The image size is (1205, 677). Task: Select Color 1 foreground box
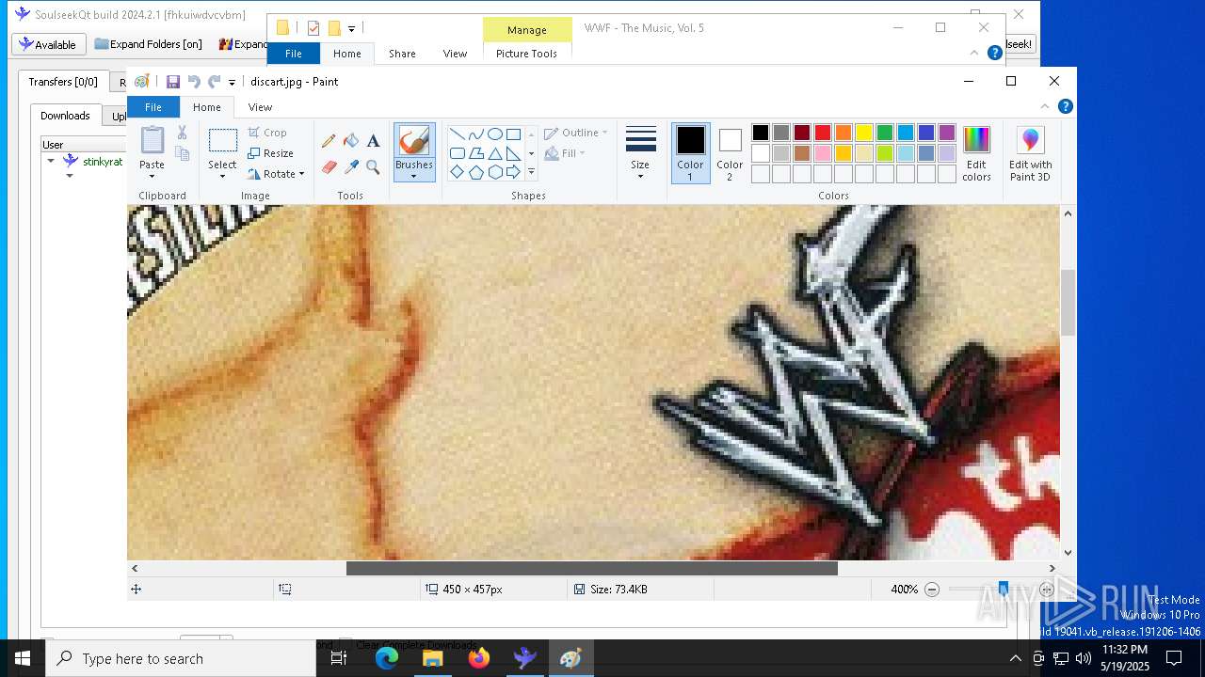point(690,152)
